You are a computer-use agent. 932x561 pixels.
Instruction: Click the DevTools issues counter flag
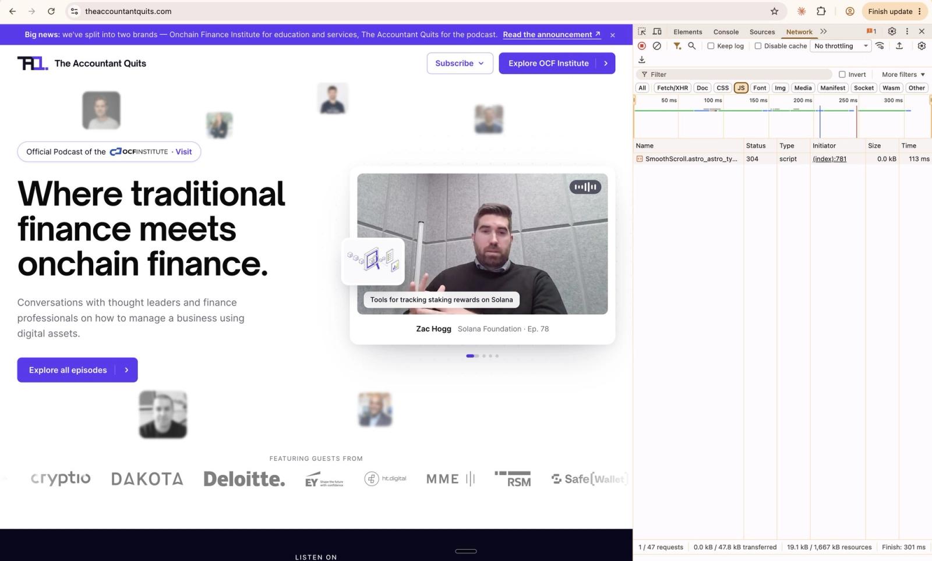[871, 31]
